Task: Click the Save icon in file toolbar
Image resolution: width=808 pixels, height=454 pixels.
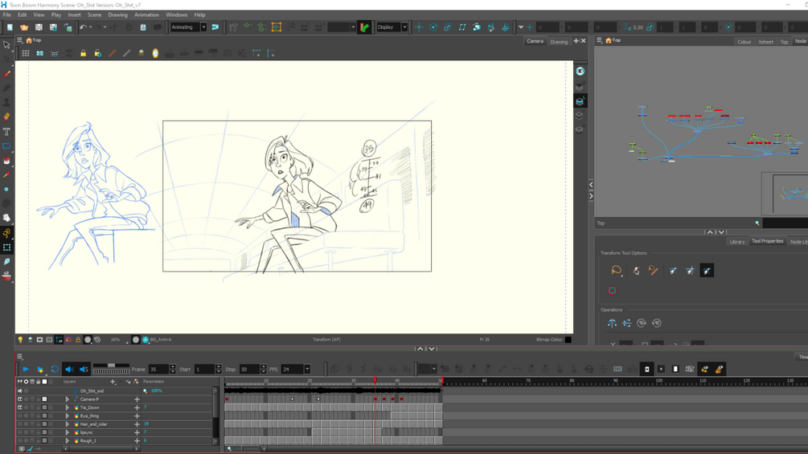Action: (x=39, y=27)
